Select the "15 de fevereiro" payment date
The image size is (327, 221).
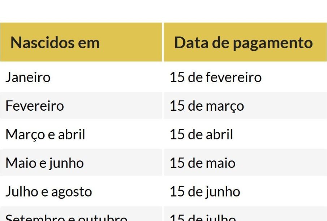[x=215, y=77]
